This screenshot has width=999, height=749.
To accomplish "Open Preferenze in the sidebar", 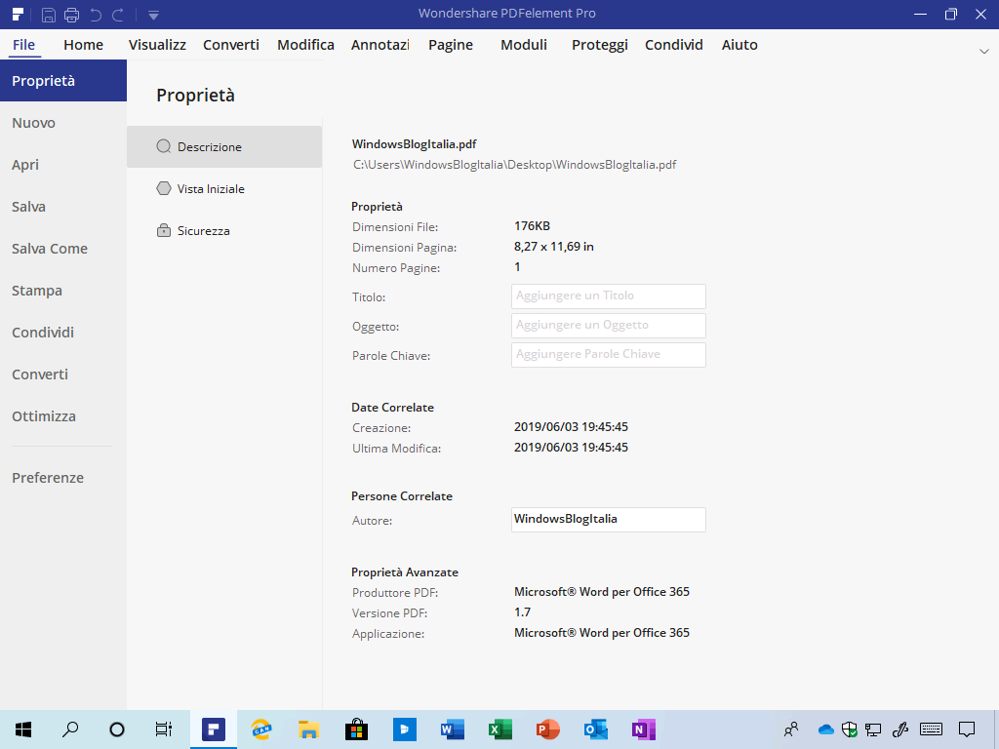I will pyautogui.click(x=63, y=478).
